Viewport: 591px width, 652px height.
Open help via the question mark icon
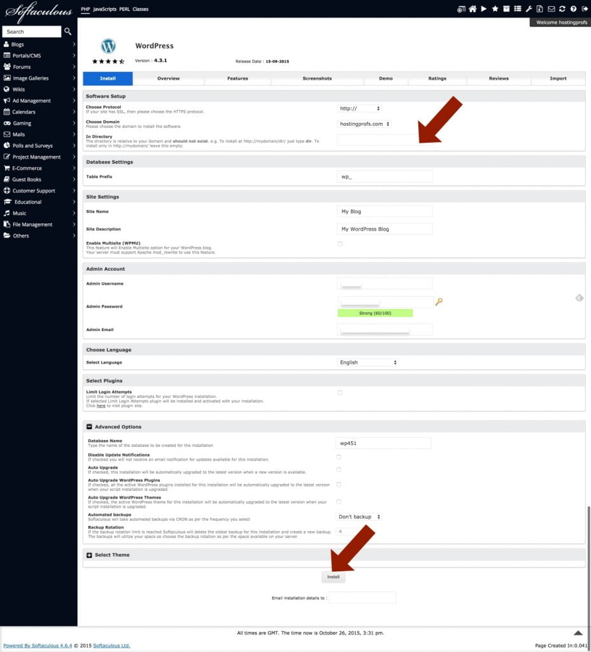(574, 9)
